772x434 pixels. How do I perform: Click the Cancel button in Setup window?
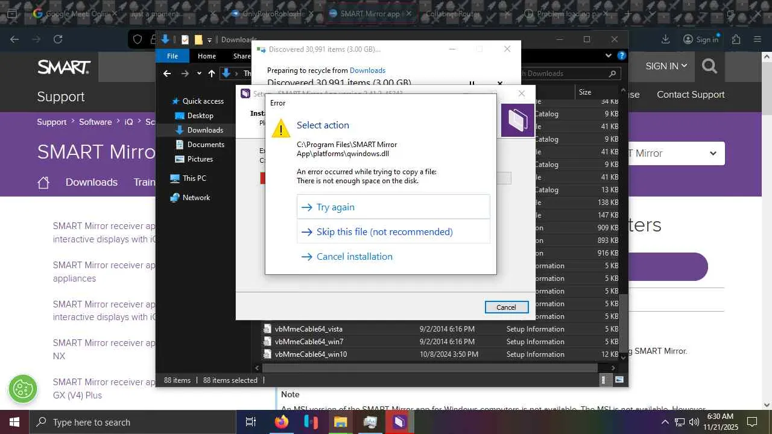[507, 307]
